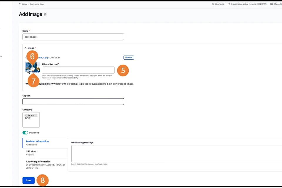This screenshot has width=282, height=188.
Task: Select the None option in Category list
Action: tap(29, 115)
